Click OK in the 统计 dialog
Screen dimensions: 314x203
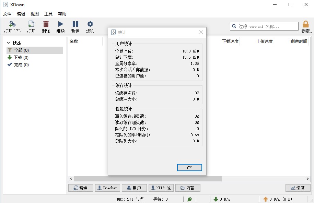[189, 168]
